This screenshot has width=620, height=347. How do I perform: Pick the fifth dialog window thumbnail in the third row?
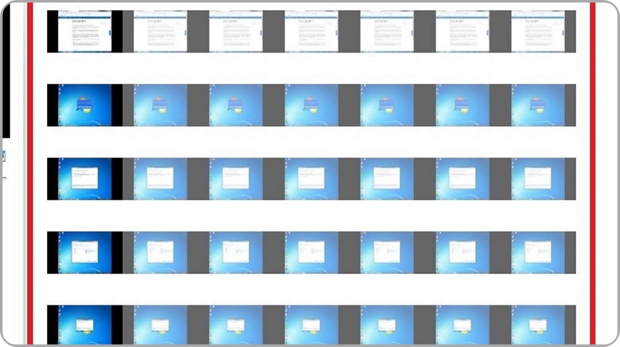[387, 179]
